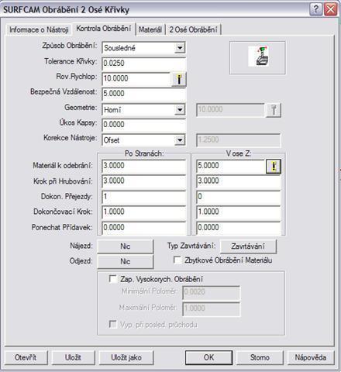Image resolution: width=341 pixels, height=372 pixels.
Task: Toggle Zap. Vysokorych. Obrábění checkbox
Action: click(113, 279)
